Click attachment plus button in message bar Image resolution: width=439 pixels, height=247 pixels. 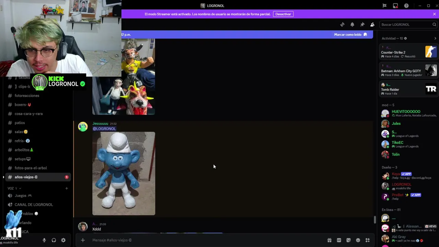[x=83, y=240]
